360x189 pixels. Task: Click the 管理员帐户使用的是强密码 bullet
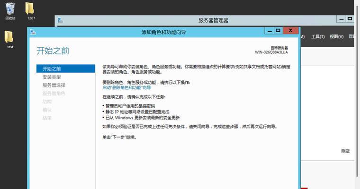pyautogui.click(x=130, y=106)
